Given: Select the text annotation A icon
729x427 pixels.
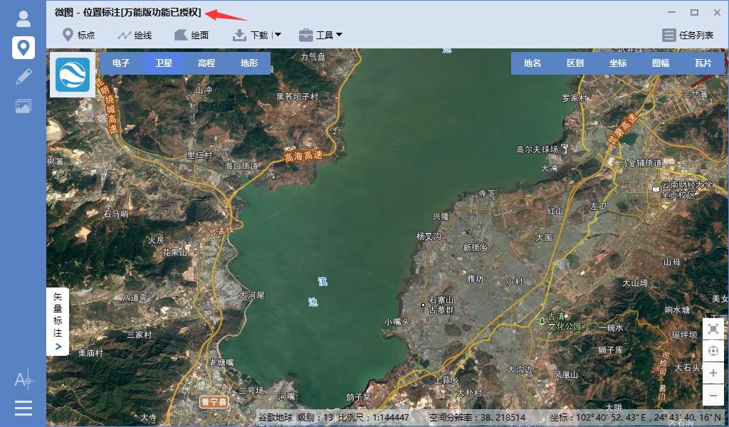Looking at the screenshot, I should [x=23, y=379].
